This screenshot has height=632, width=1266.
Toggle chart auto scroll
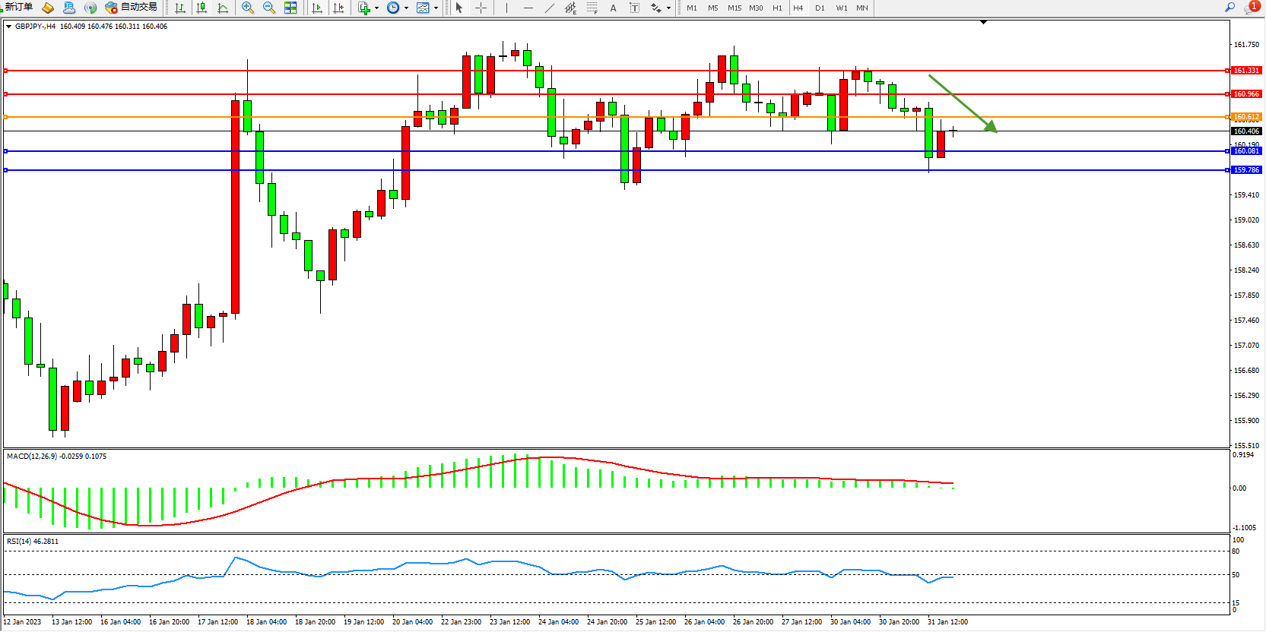[317, 8]
